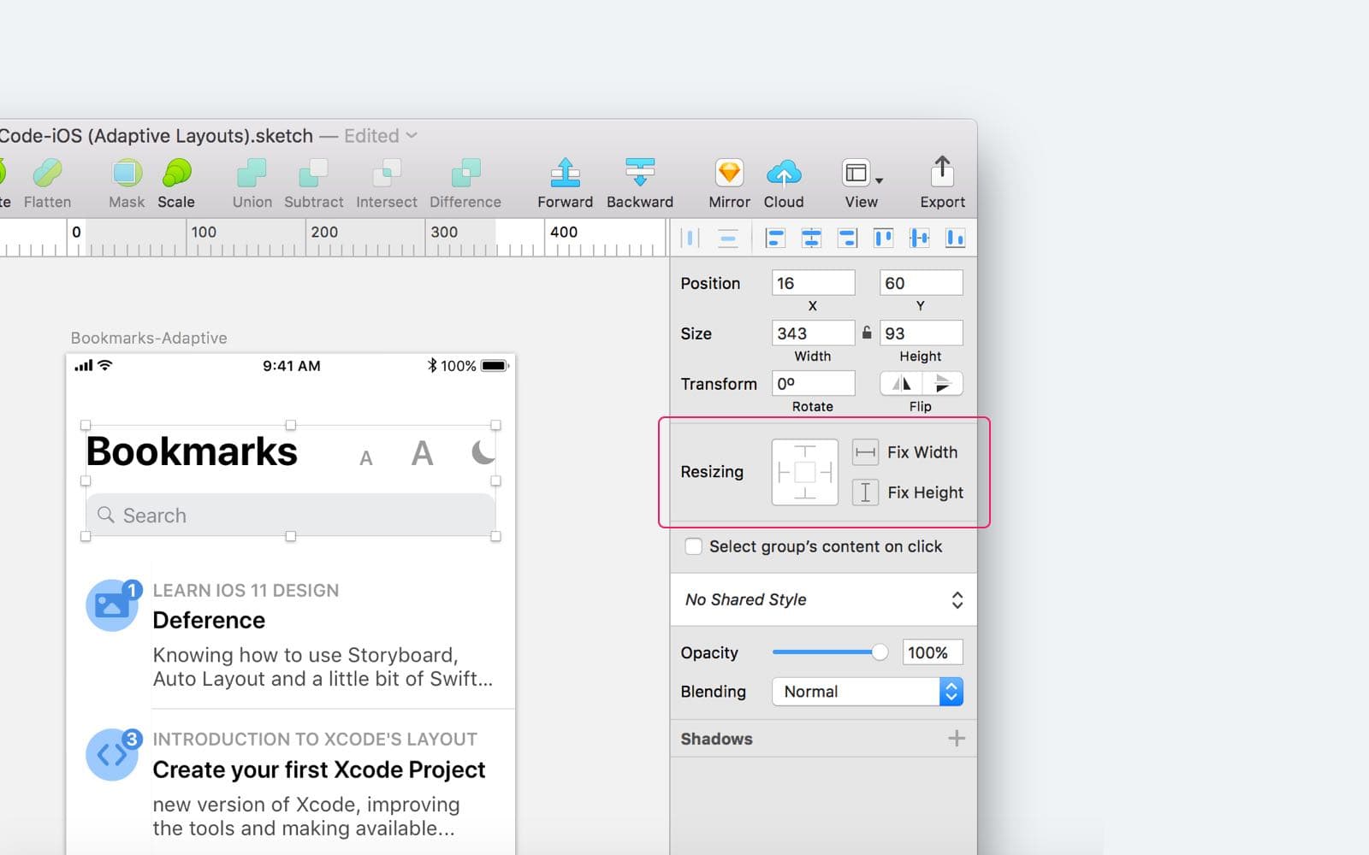Toggle the bottom pin in Resizing control
1369x855 pixels.
tap(805, 492)
